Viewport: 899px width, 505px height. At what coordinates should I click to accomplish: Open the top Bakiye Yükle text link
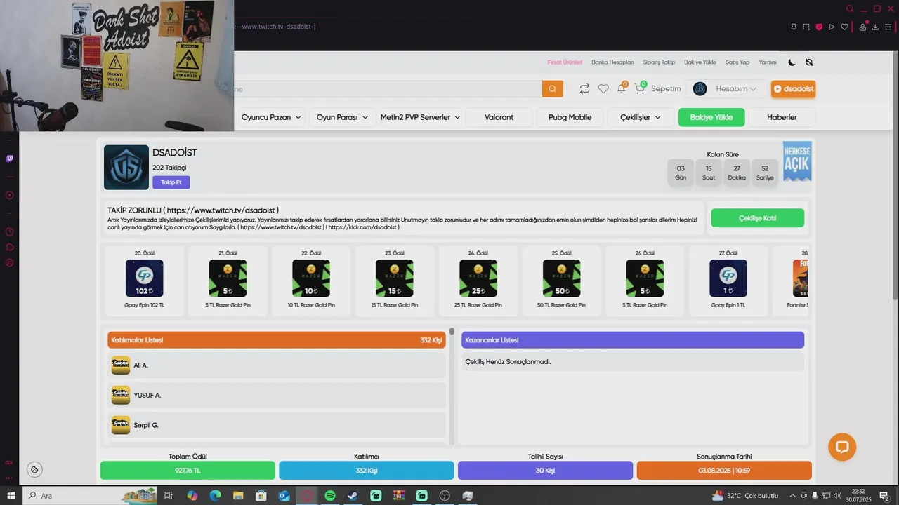(x=700, y=62)
